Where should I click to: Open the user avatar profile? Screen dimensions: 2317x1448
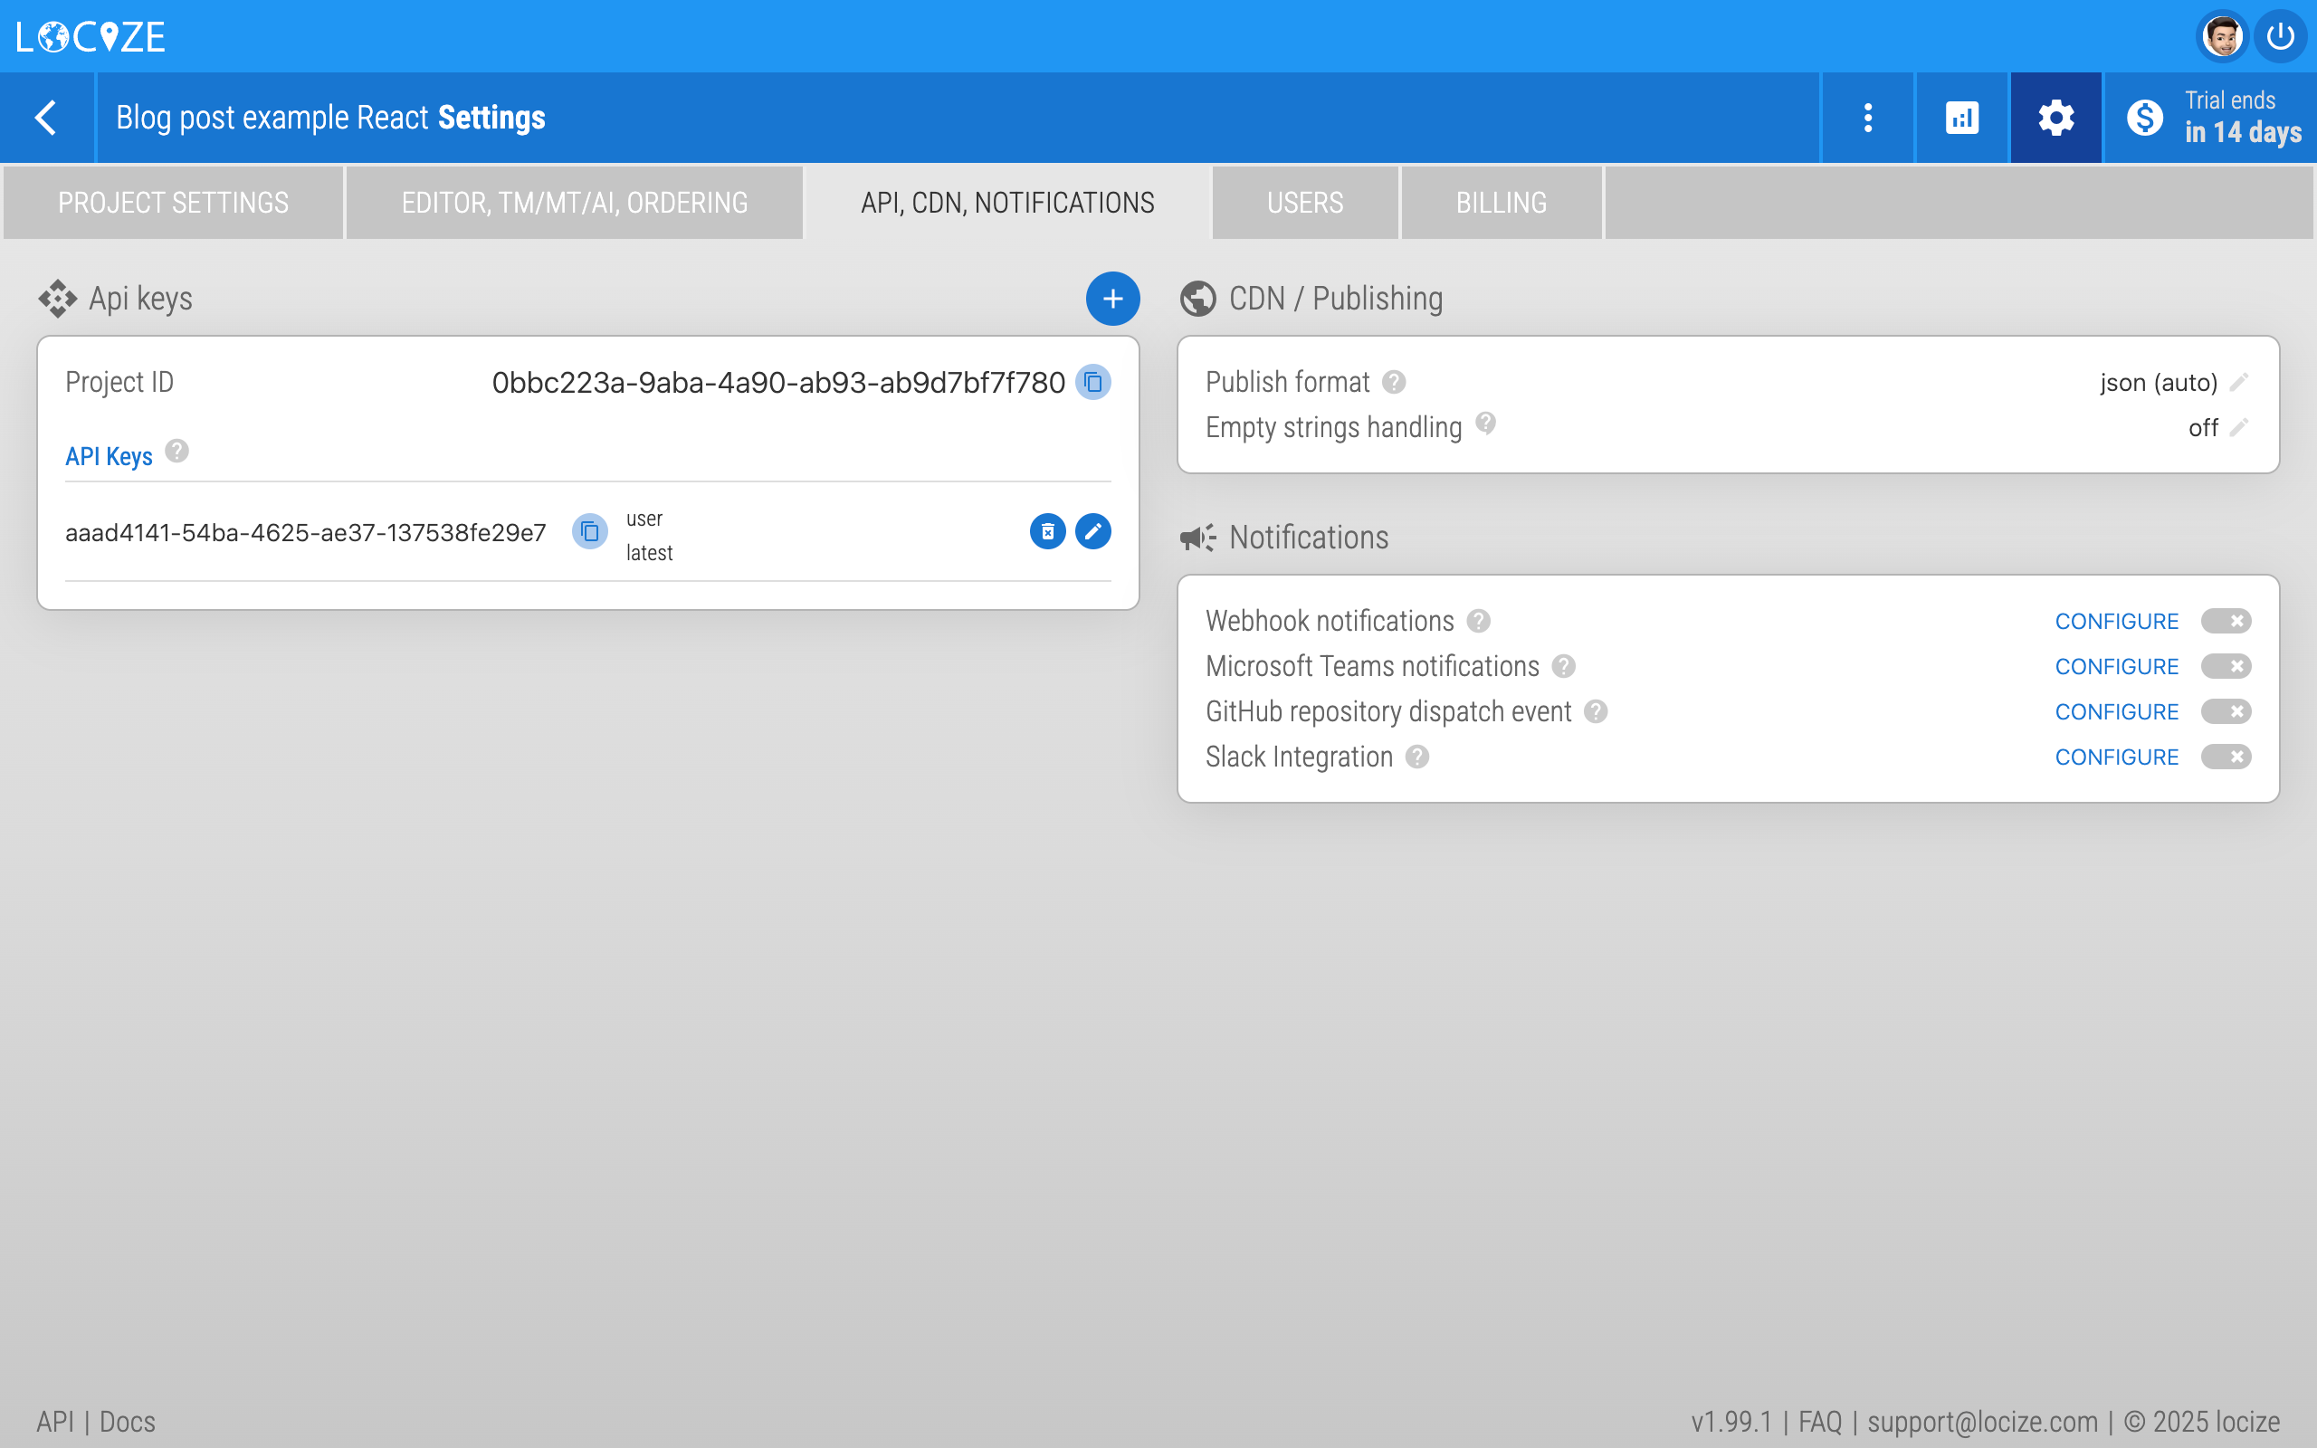coord(2221,37)
